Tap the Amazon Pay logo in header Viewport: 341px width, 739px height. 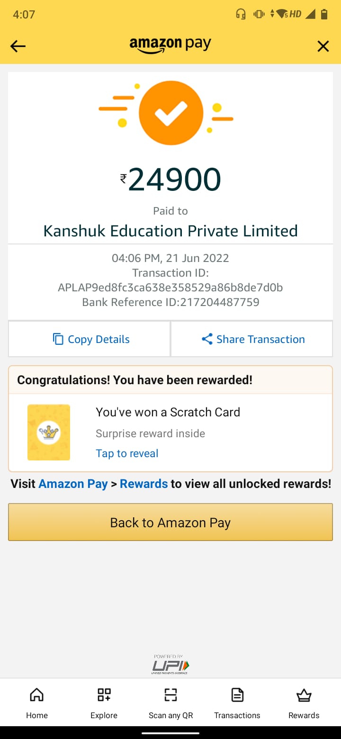[x=170, y=45]
